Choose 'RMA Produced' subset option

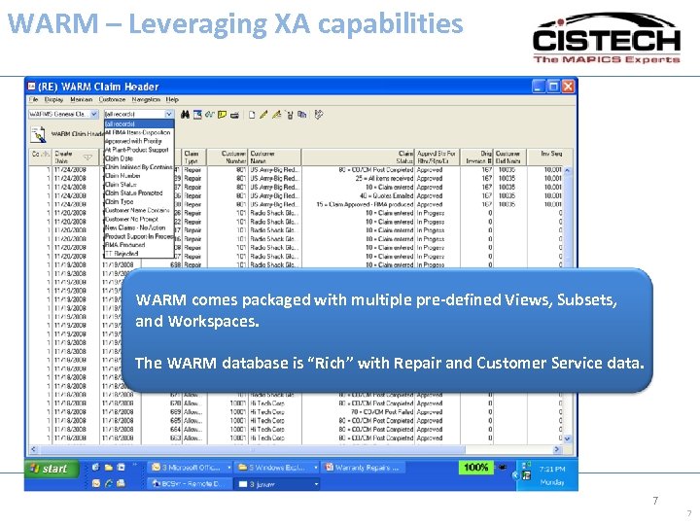[139, 245]
